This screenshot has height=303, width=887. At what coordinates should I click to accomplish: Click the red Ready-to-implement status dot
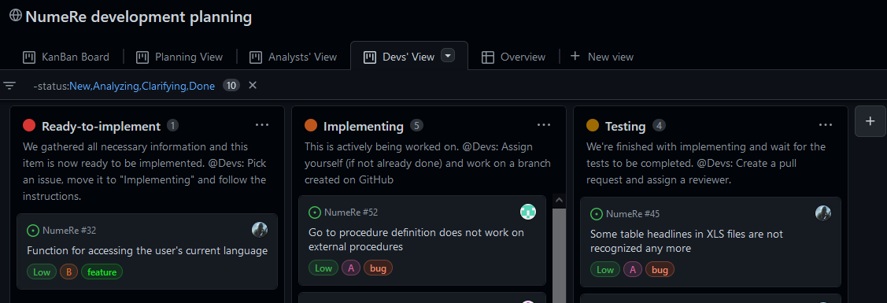coord(29,125)
